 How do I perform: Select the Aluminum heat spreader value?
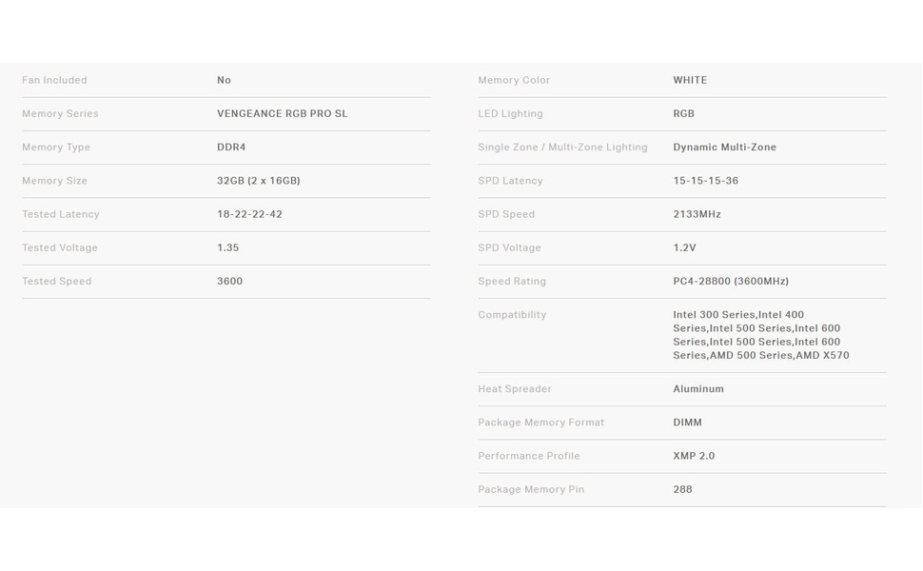(x=698, y=389)
